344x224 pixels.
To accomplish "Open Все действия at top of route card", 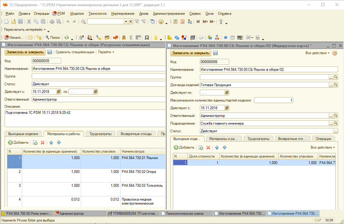I will (317, 53).
